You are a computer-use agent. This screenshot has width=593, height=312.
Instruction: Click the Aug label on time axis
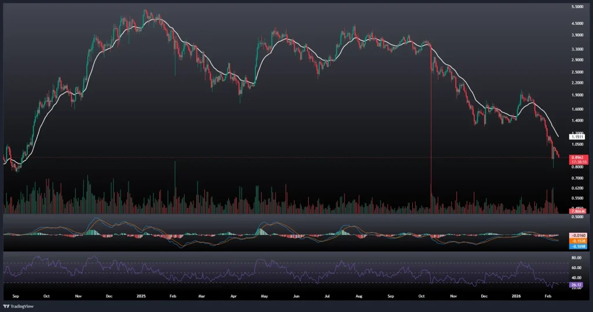click(x=359, y=295)
